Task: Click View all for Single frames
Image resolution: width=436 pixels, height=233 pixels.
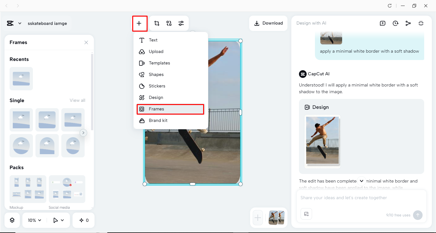Action: click(x=77, y=100)
